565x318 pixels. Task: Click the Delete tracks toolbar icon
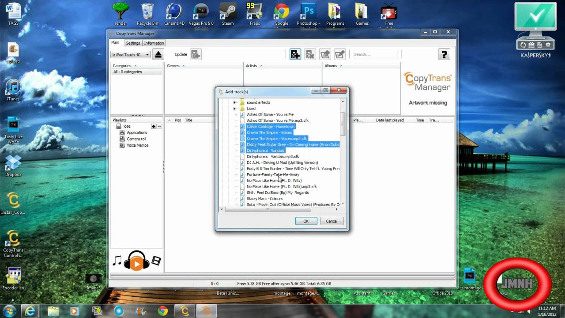pos(310,54)
